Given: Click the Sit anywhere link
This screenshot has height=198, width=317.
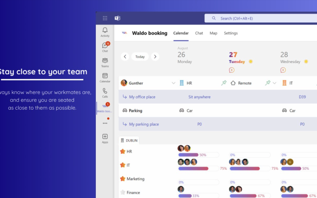Looking at the screenshot, I should (200, 97).
